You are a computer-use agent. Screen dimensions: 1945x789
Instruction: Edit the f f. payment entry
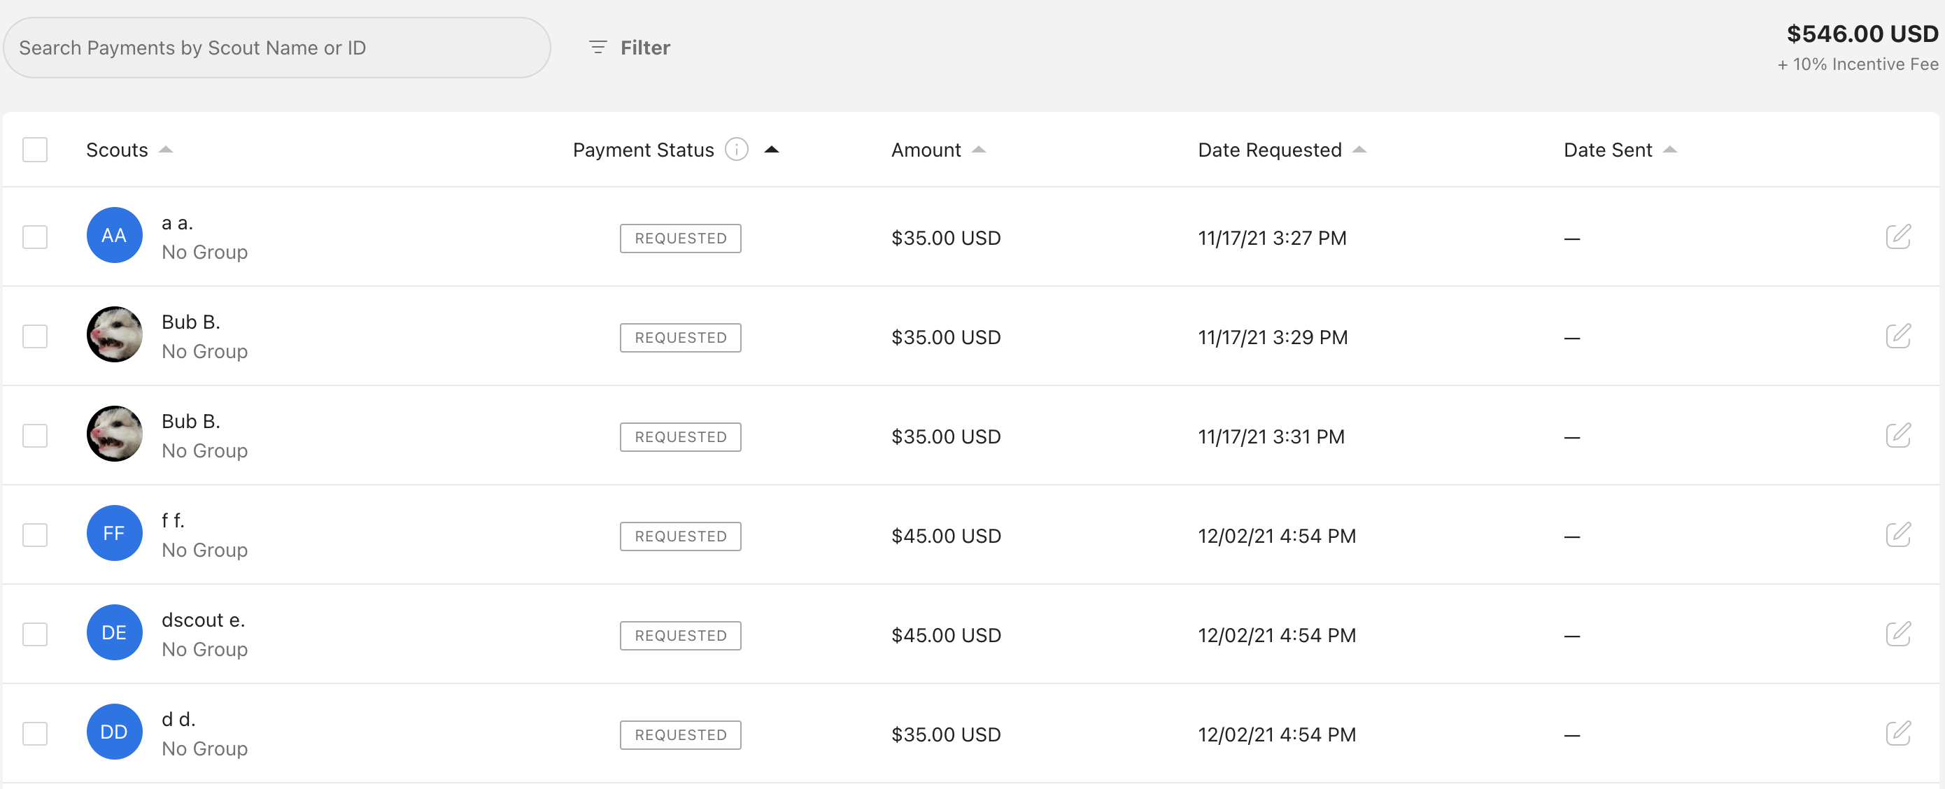[x=1898, y=534]
